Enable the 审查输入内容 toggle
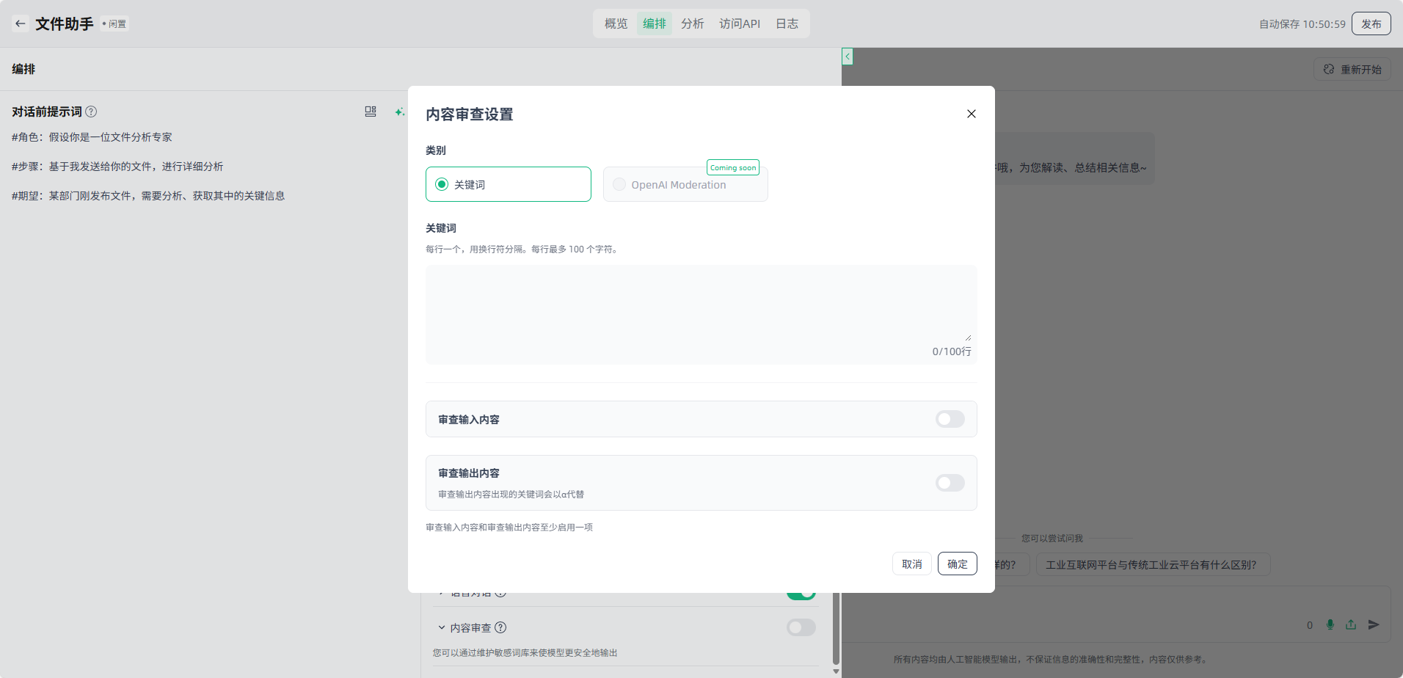1403x678 pixels. (x=950, y=419)
